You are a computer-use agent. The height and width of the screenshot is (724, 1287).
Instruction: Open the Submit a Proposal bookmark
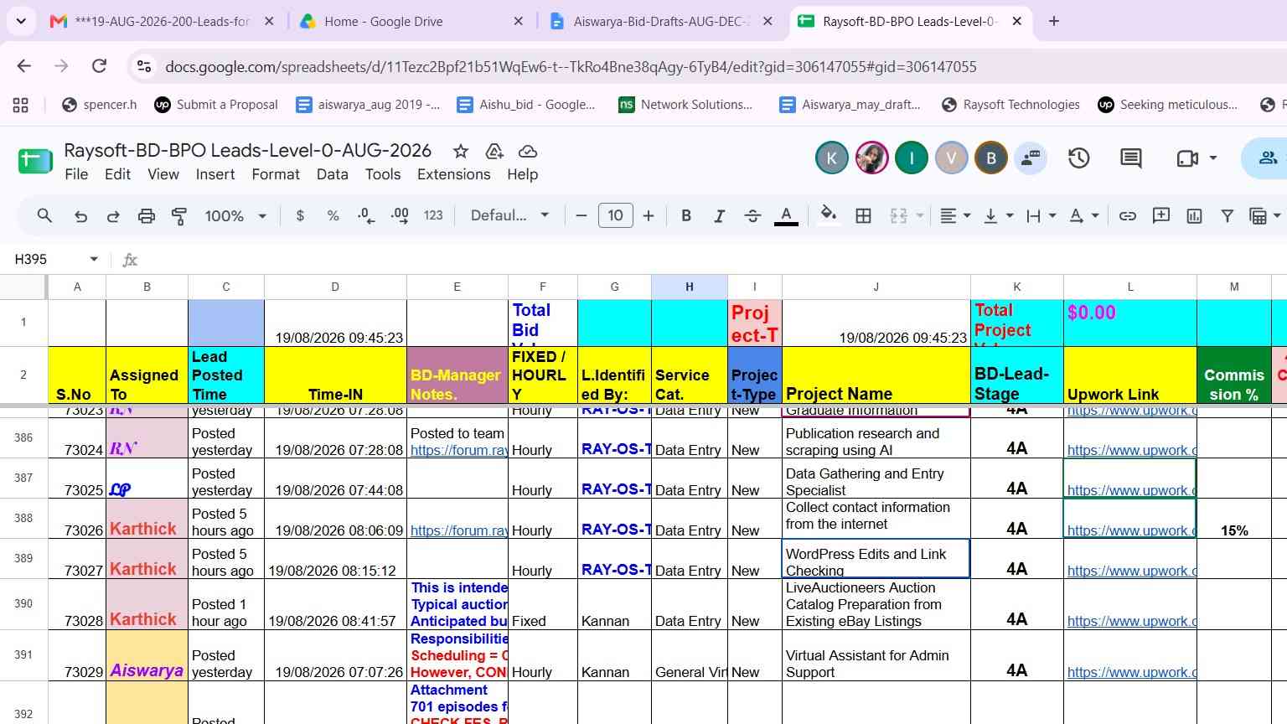point(216,105)
